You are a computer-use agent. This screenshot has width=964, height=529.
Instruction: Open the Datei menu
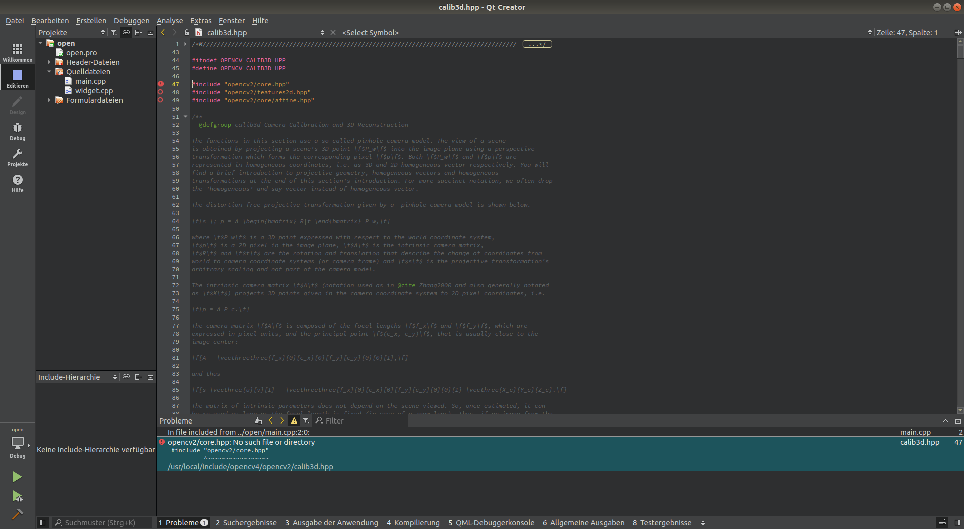[x=15, y=21]
